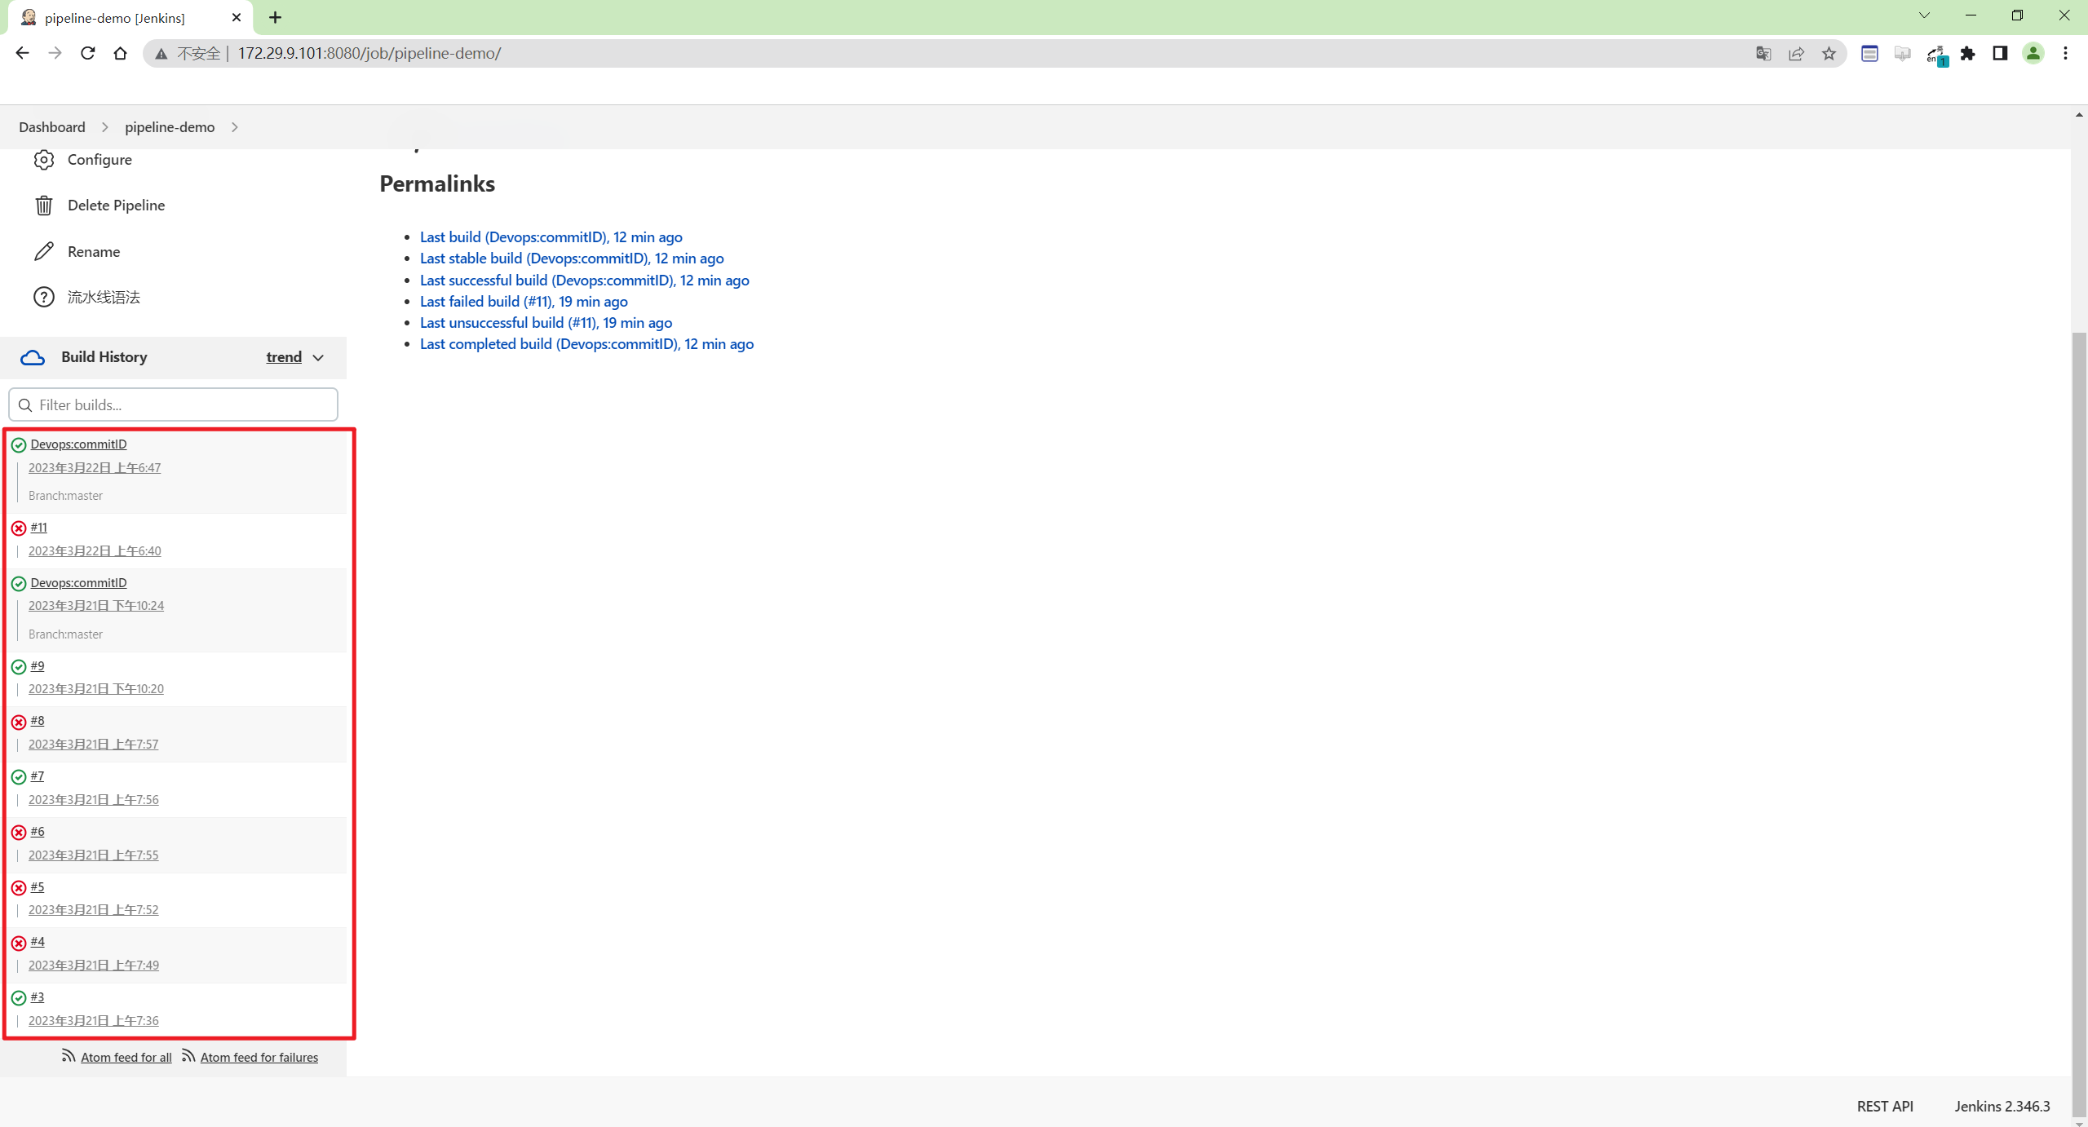Click the 上午7:57 timestamp of build #8
The width and height of the screenshot is (2088, 1127).
pyautogui.click(x=94, y=745)
